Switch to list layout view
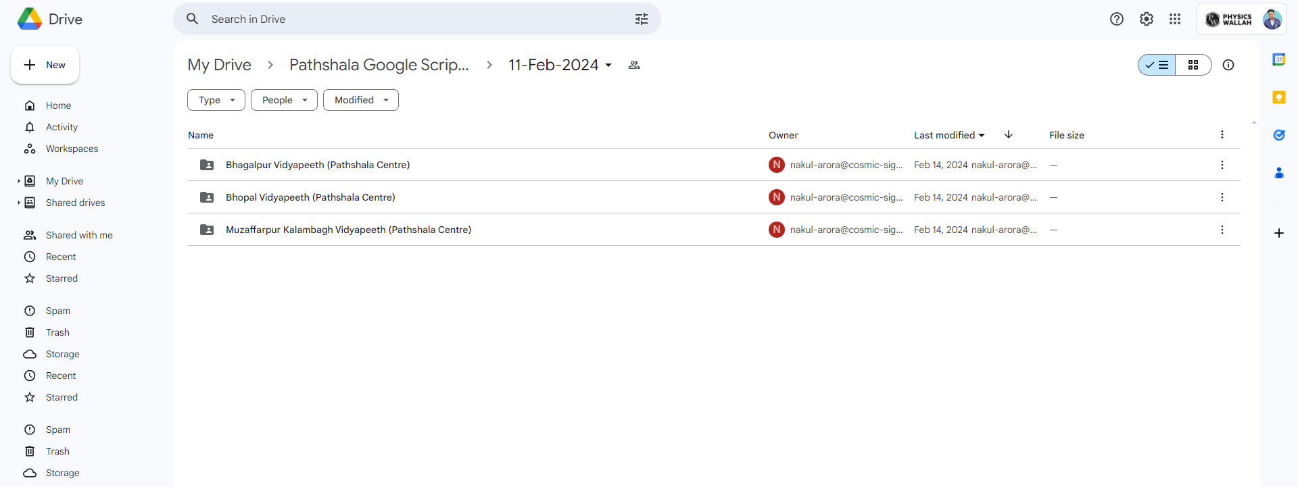The width and height of the screenshot is (1298, 487). click(x=1157, y=65)
